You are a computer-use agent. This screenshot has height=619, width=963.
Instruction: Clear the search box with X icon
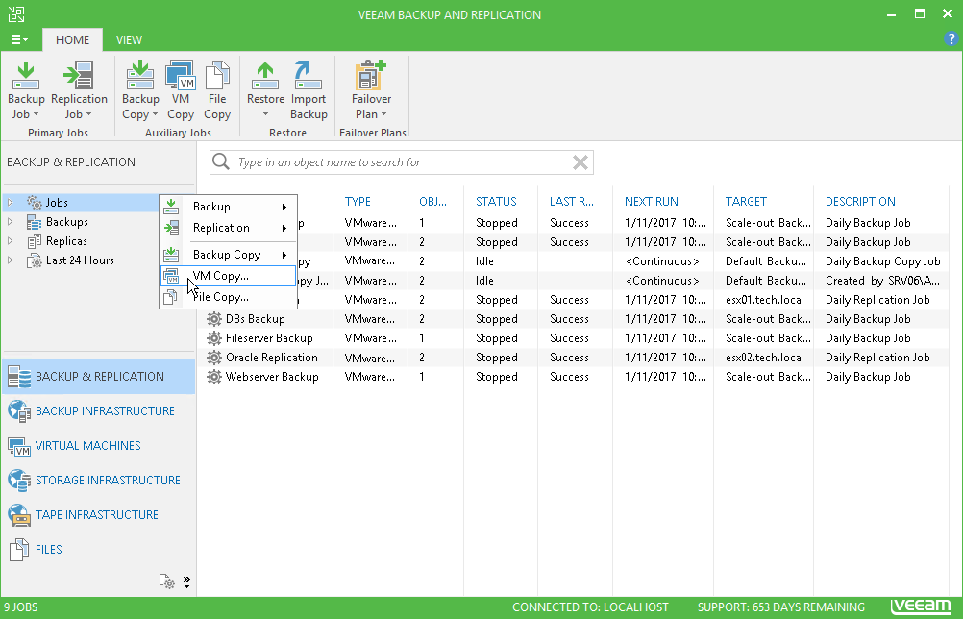(x=580, y=162)
